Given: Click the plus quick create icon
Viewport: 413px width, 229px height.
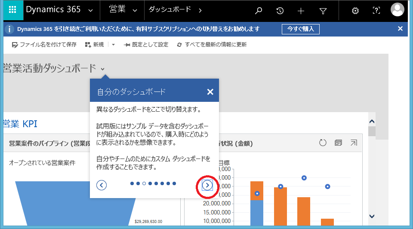Looking at the screenshot, I should click(x=301, y=11).
